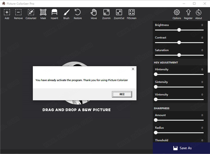Click the Saturation slider handle
Image resolution: width=210 pixels, height=154 pixels.
pyautogui.click(x=179, y=55)
